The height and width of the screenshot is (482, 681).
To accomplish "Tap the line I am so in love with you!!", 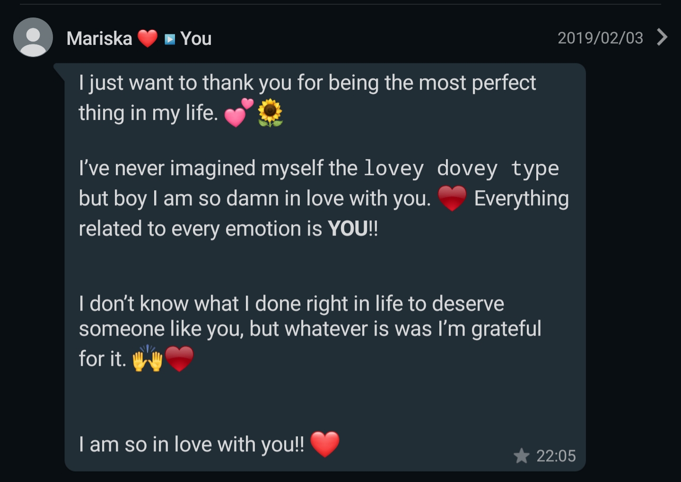I will 192,444.
